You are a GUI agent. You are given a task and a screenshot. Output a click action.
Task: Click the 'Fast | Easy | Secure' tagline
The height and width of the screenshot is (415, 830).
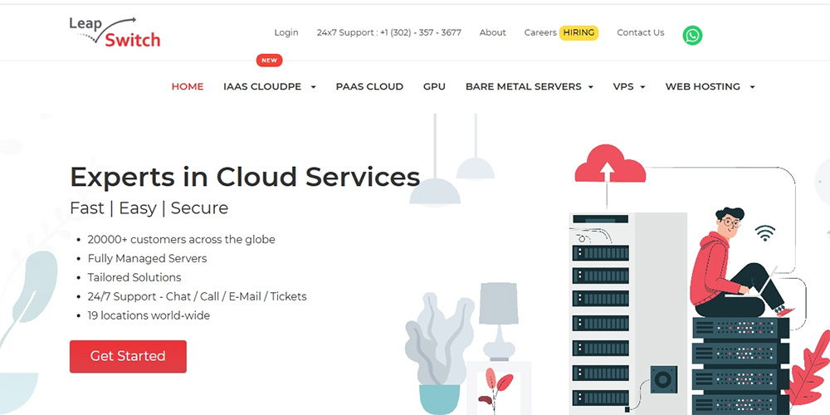tap(149, 208)
